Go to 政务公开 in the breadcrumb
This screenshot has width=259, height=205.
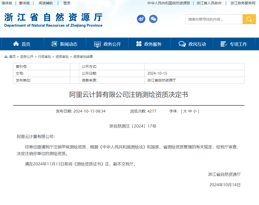27,57
